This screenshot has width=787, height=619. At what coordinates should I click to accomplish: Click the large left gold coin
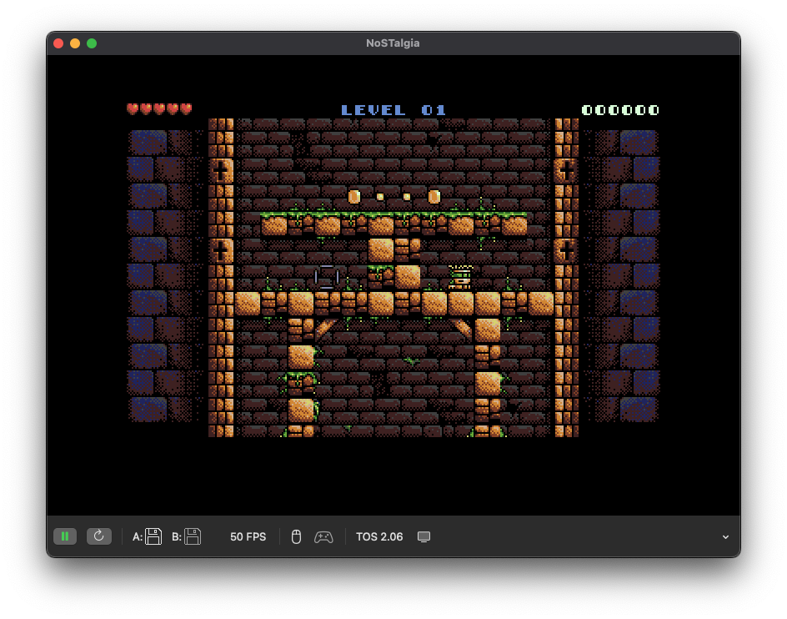(353, 197)
